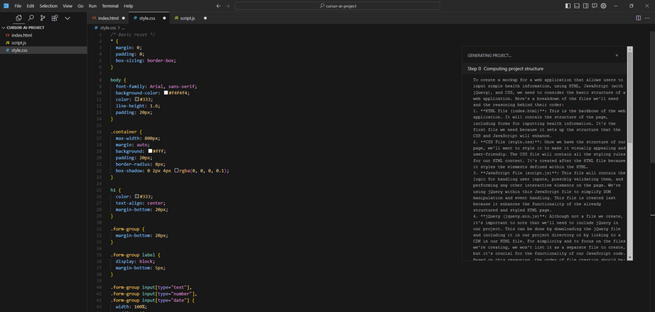Click the font-family: Arial, sans-serif line
Screen dimensions: 655x312
[x=156, y=86]
